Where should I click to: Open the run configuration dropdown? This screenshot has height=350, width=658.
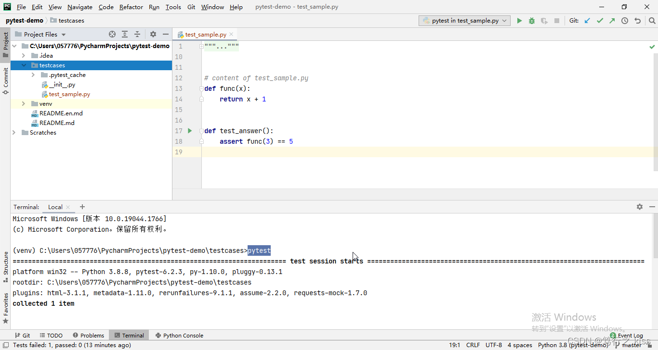tap(465, 21)
